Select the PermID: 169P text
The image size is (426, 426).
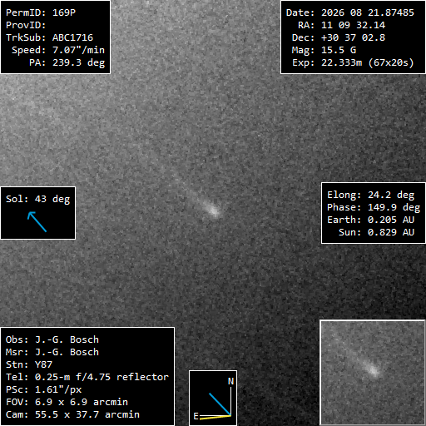pyautogui.click(x=41, y=12)
